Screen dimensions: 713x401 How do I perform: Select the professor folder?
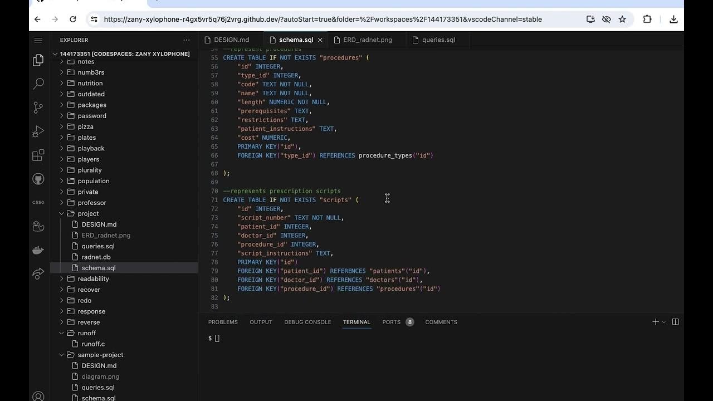coord(125,203)
